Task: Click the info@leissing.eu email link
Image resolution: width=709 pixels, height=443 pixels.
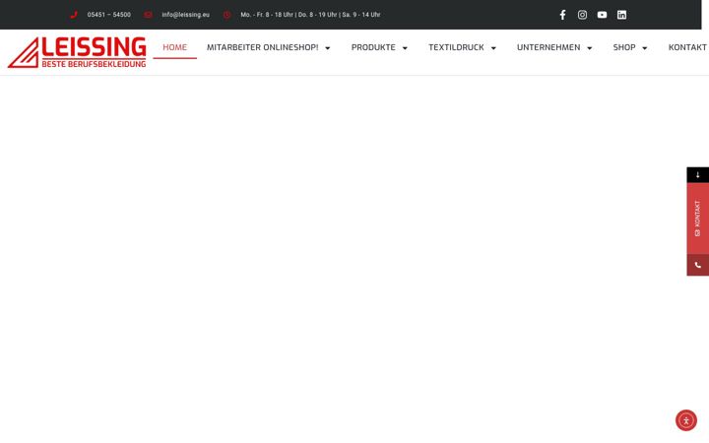Action: 185,15
